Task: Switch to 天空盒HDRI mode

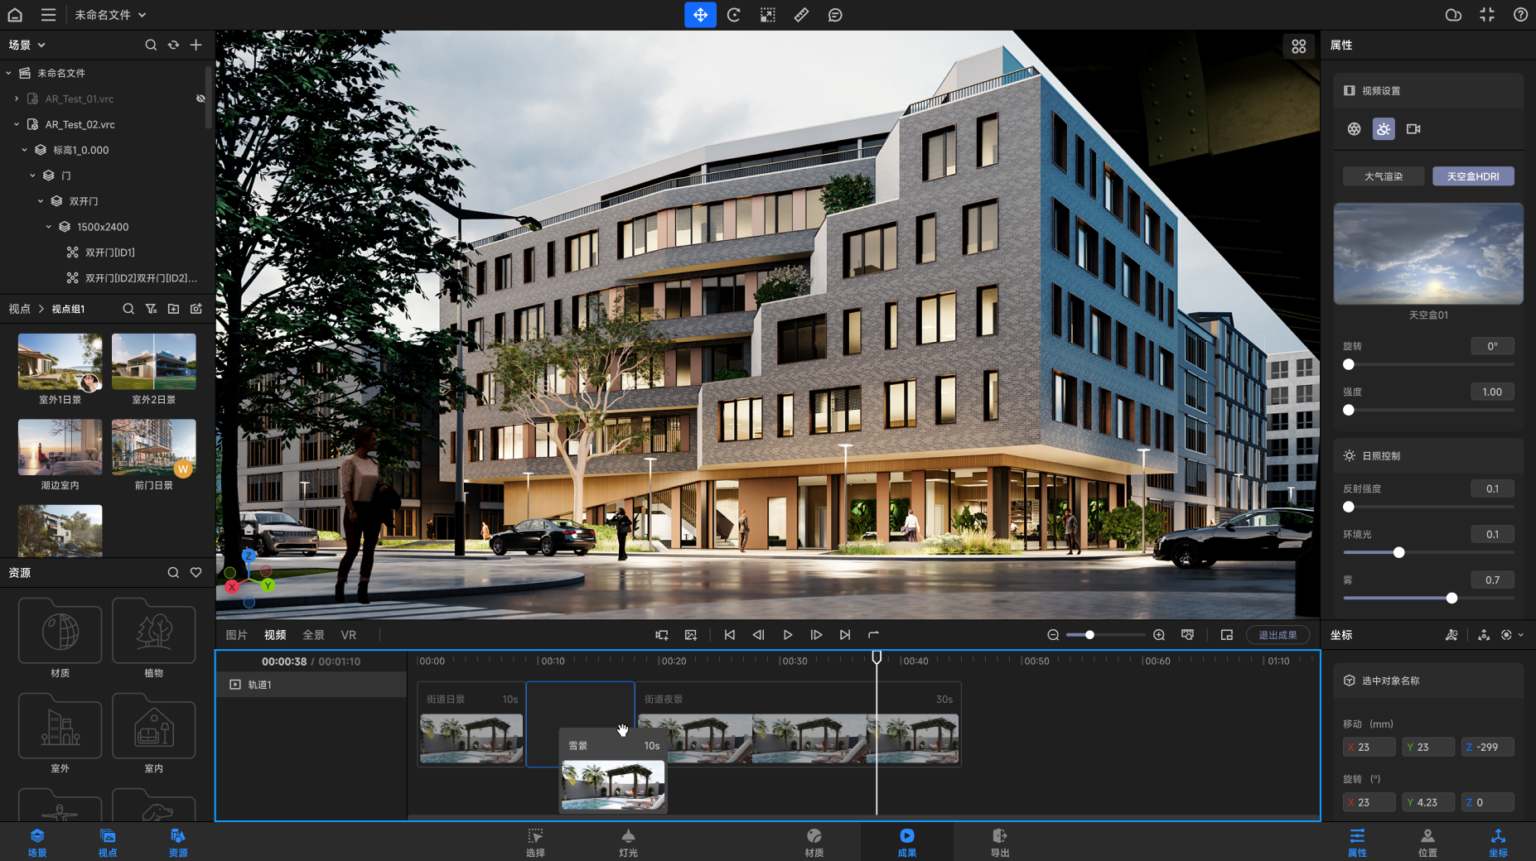Action: (1472, 176)
